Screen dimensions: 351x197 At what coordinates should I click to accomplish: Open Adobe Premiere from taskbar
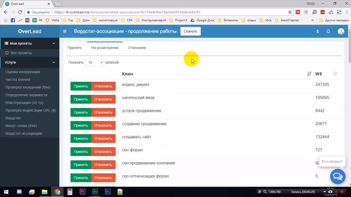(x=83, y=192)
